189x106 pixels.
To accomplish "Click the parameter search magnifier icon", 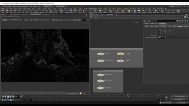I will tap(183, 21).
